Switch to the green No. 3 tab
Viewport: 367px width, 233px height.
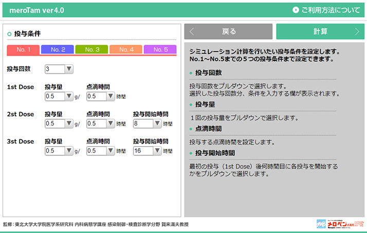[91, 50]
